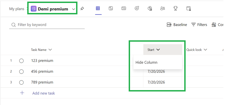This screenshot has width=225, height=105.
Task: Open the Charts view icon
Action: (x=150, y=8)
